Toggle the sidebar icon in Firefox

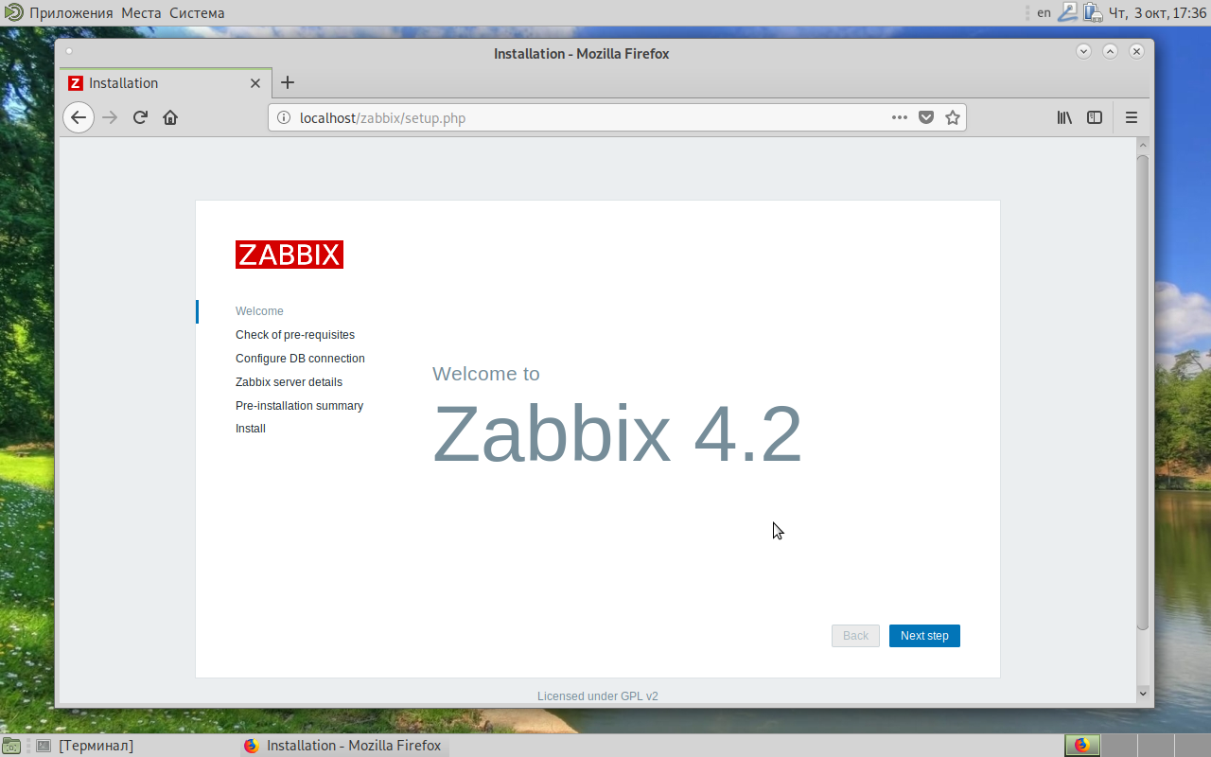tap(1095, 117)
